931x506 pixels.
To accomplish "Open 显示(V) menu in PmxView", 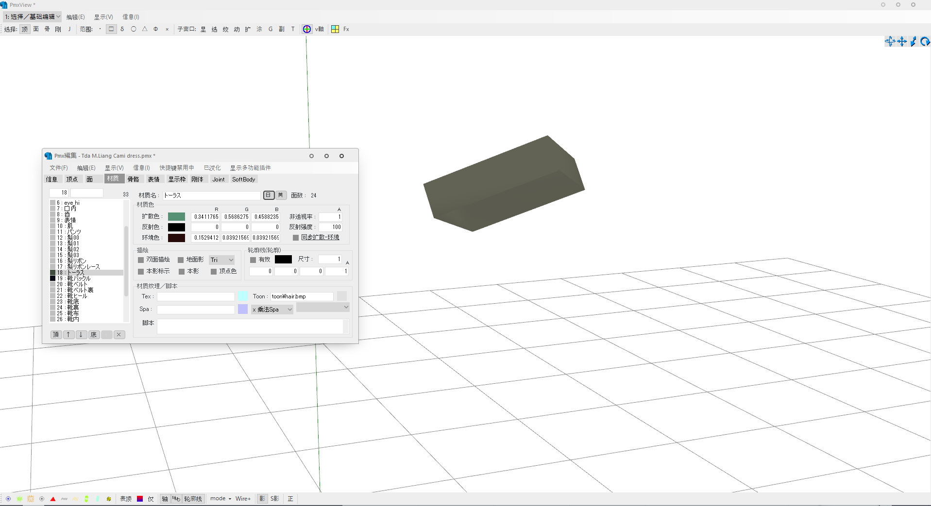I will (103, 17).
